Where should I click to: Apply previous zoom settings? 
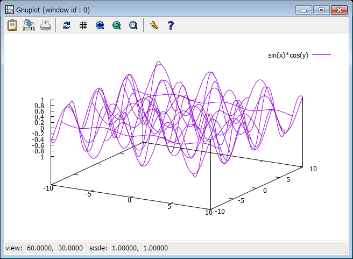(100, 25)
